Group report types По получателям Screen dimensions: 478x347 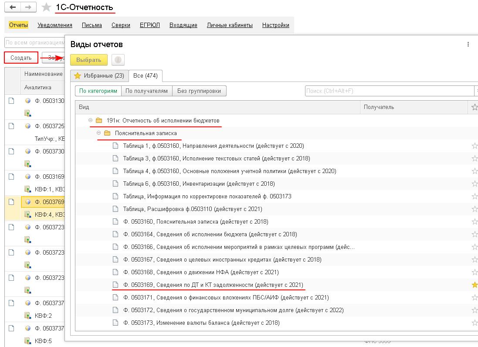coord(147,91)
